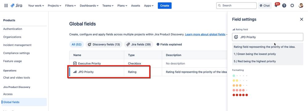Expand the Your work dropdown
308x111 pixels.
(x=36, y=6)
